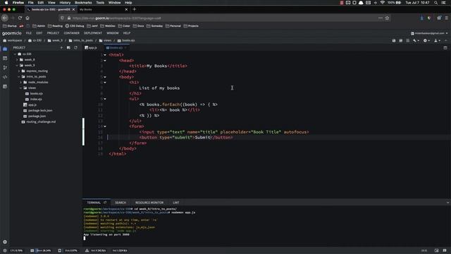Viewport: 451px width, 254px height.
Task: Click the save file icon in the IDE toolbar
Action: pos(394,41)
